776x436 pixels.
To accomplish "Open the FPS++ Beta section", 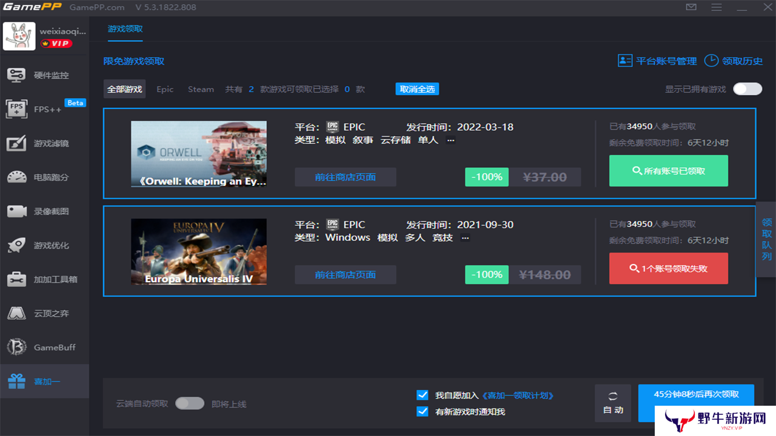I will [x=44, y=109].
